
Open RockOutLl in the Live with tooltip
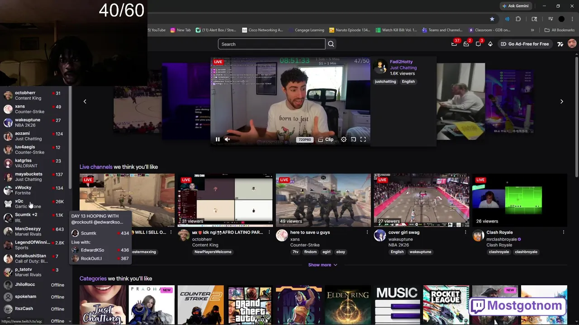pyautogui.click(x=100, y=259)
